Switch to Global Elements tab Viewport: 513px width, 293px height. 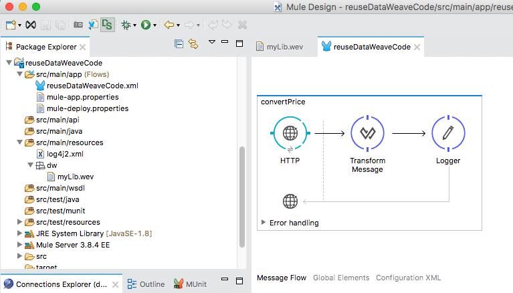340,278
